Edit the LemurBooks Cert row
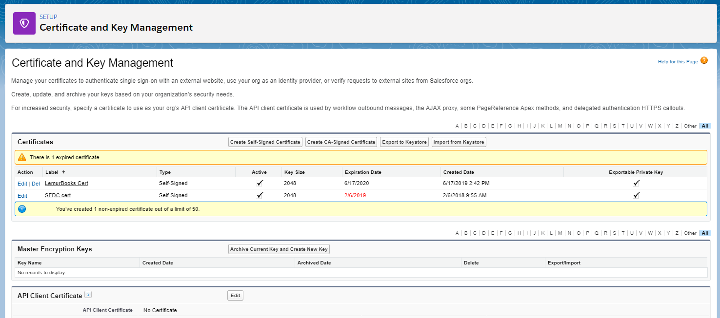Image resolution: width=720 pixels, height=318 pixels. [22, 184]
